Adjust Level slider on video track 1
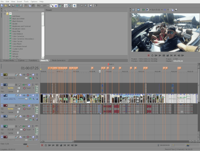This screenshot has height=151, width=200. coord(26,78)
